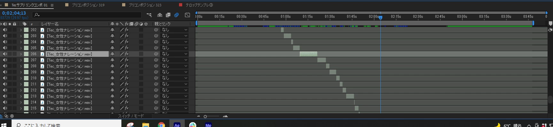Select the audio clip bar of layer 206
Image resolution: width=553 pixels, height=127 pixels.
308,54
